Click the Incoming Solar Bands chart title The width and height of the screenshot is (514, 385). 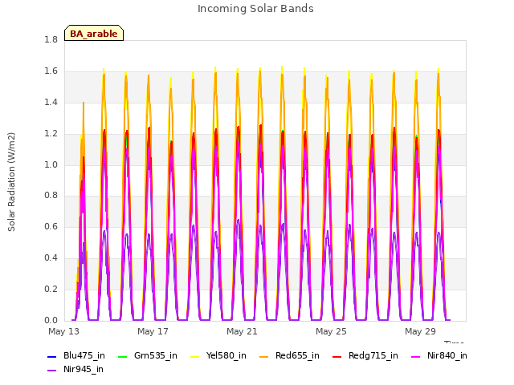pos(255,9)
